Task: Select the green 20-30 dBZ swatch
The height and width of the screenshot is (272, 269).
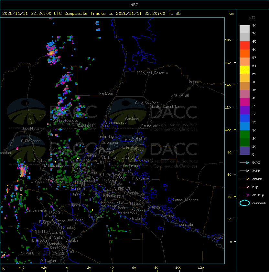Action: (x=244, y=134)
